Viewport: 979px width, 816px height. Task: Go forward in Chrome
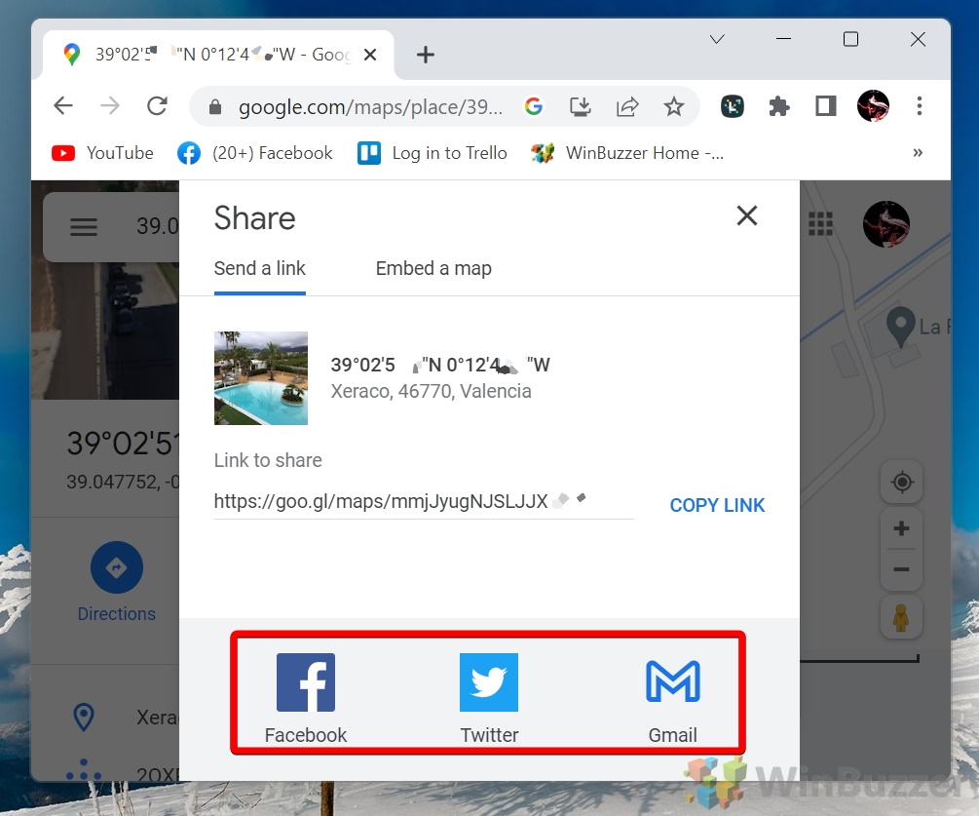click(110, 106)
